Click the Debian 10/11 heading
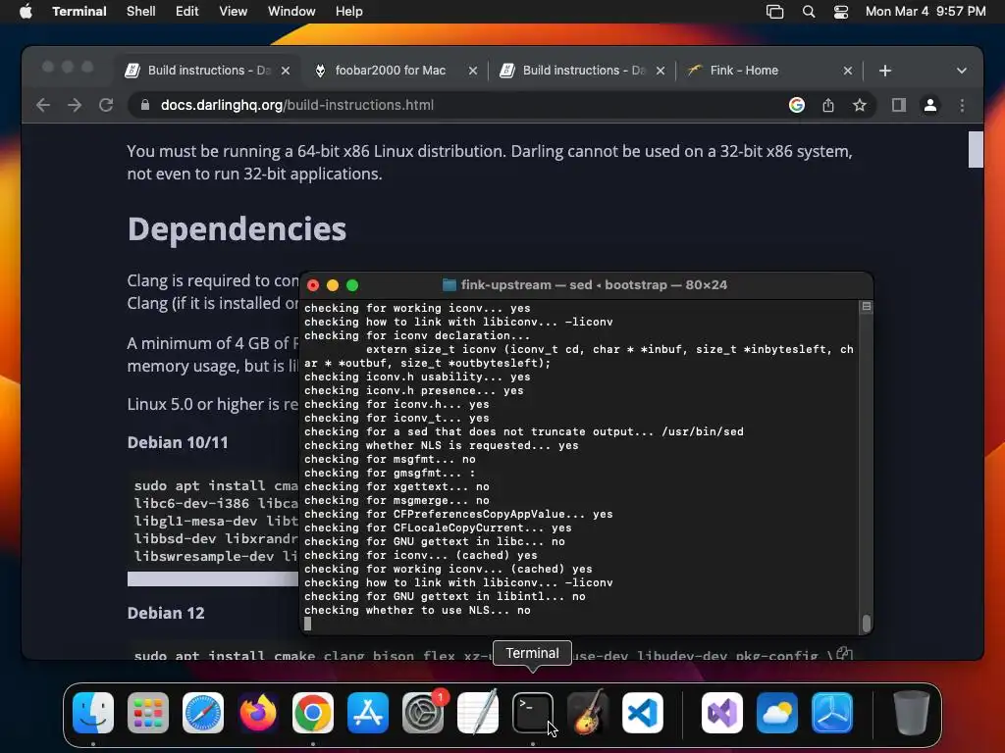This screenshot has width=1005, height=753. 178,442
